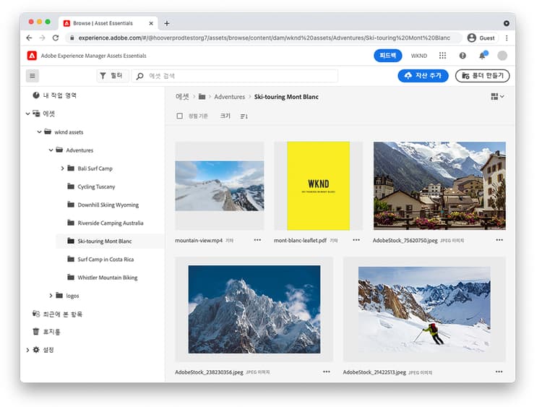The image size is (542, 407).
Task: Open more actions for AdobeStock_238230356.jpeg
Action: click(x=327, y=372)
